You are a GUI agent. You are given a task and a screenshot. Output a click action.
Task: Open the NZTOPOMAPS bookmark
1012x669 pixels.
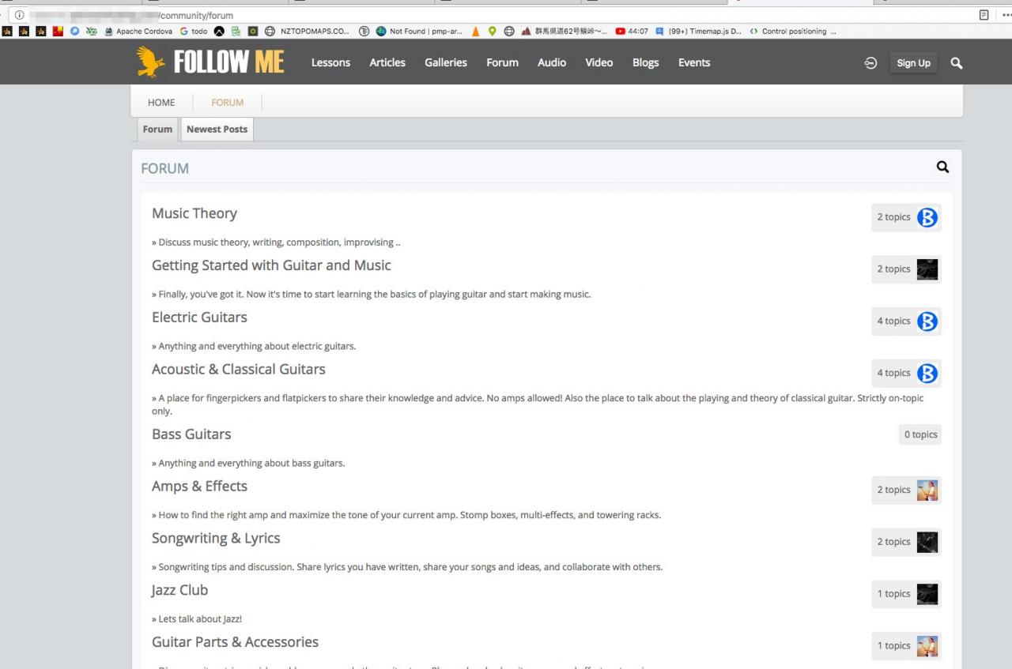click(x=307, y=32)
